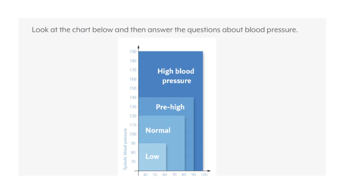This screenshot has width=345, height=194.
Task: Select the 60 label on the horizontal axis
Action: [x=164, y=174]
